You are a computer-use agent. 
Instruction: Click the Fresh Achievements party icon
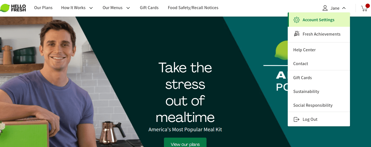(297, 34)
